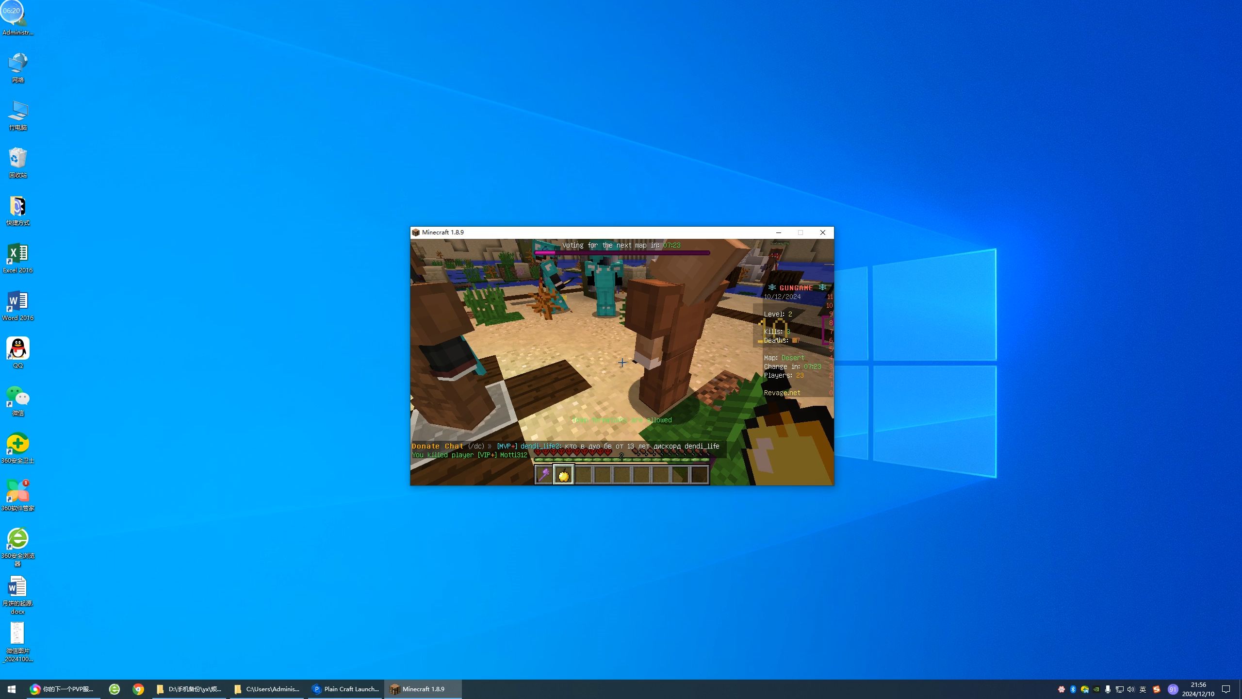Open the pinned Chrome taskbar icon
Image resolution: width=1242 pixels, height=699 pixels.
(138, 689)
